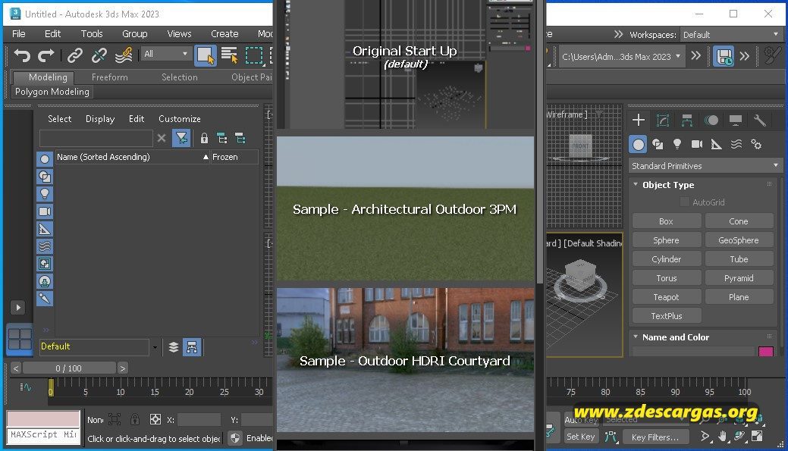Open the Group menu
This screenshot has width=788, height=451.
pos(135,33)
